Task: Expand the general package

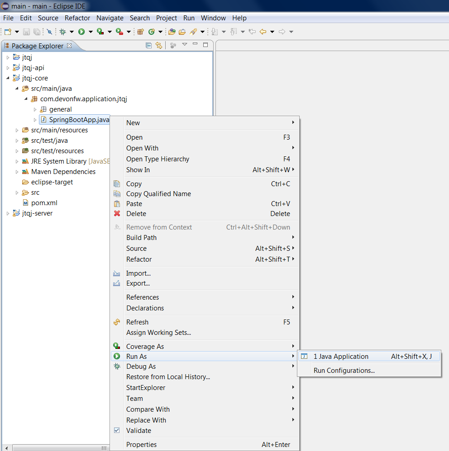Action: [35, 109]
